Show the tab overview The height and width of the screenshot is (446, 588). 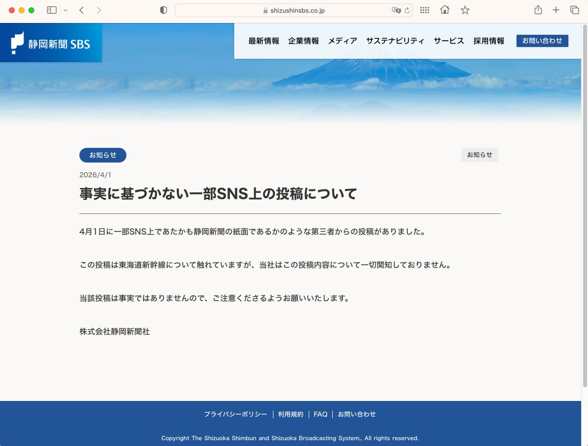coord(576,9)
